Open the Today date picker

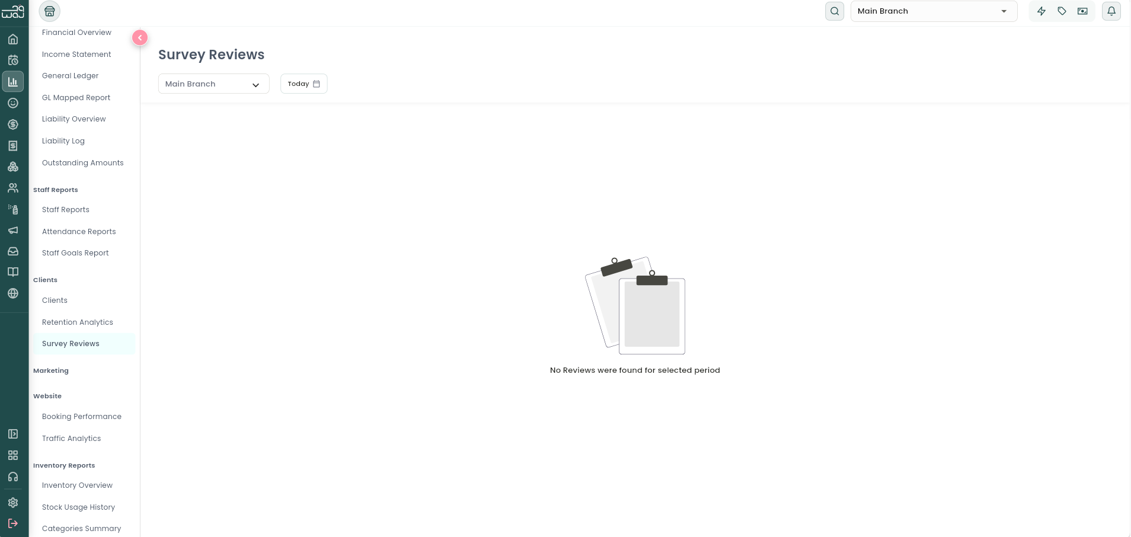pos(303,84)
